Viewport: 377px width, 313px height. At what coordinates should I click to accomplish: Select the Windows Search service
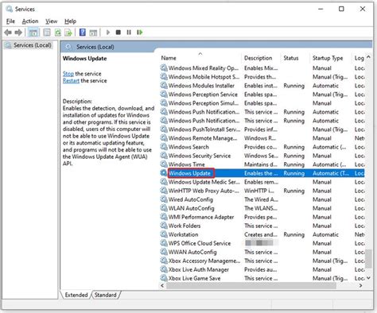point(262,147)
